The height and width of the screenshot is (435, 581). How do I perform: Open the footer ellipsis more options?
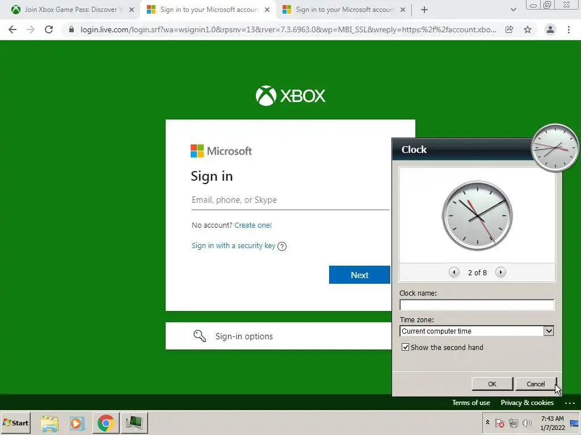coord(570,403)
